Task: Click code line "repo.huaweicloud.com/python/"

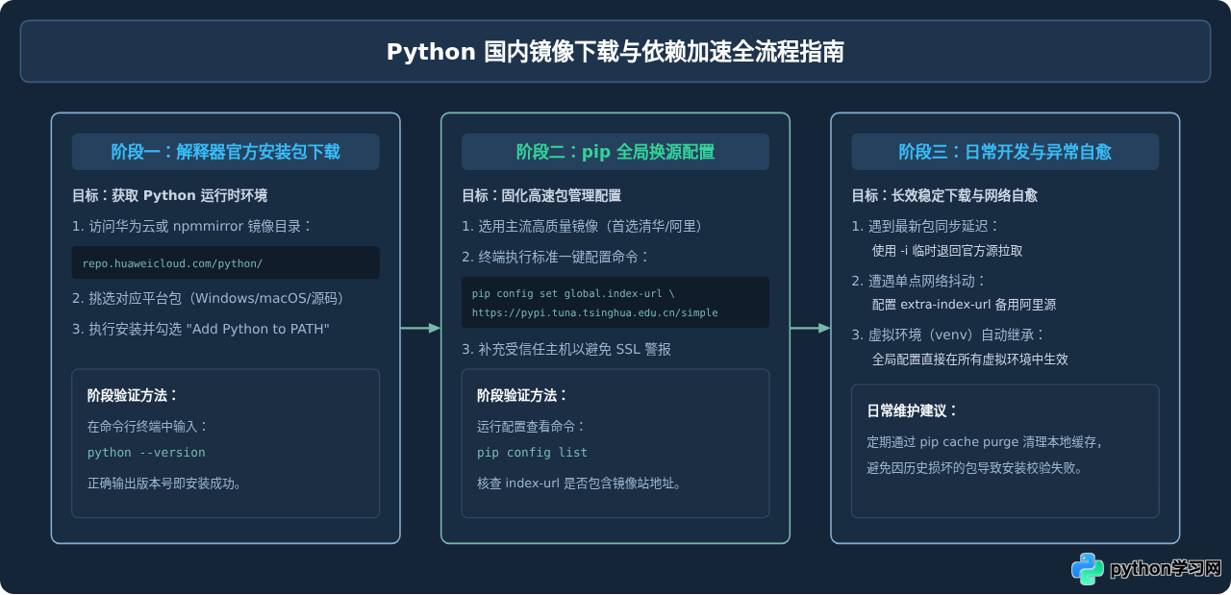Action: 172,263
